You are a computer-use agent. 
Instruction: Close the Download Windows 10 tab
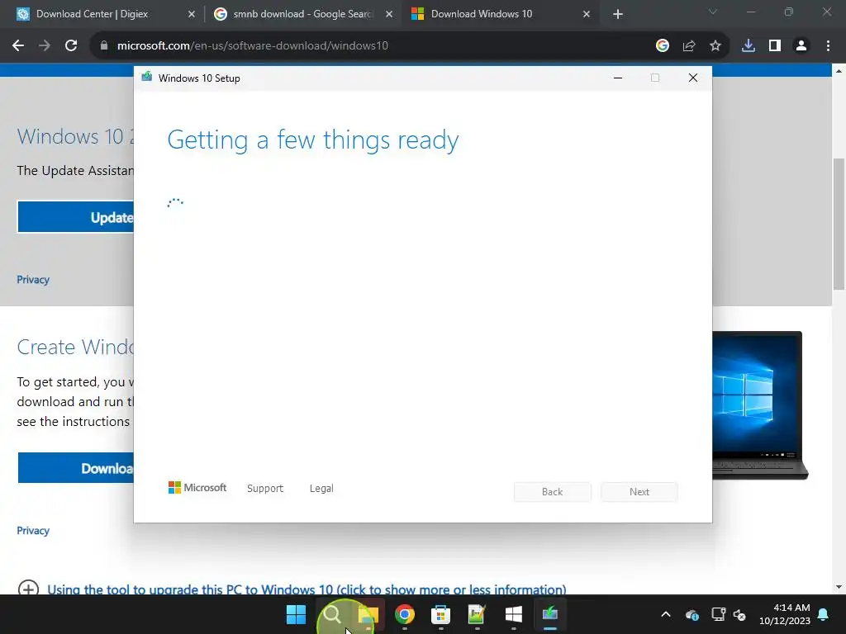(x=587, y=14)
